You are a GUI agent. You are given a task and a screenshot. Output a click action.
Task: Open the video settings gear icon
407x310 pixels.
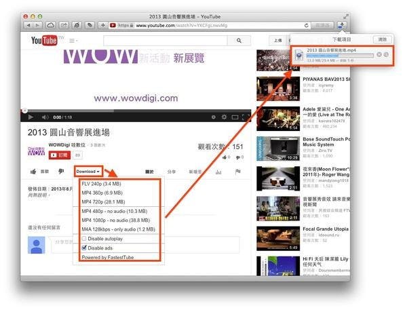(225, 117)
